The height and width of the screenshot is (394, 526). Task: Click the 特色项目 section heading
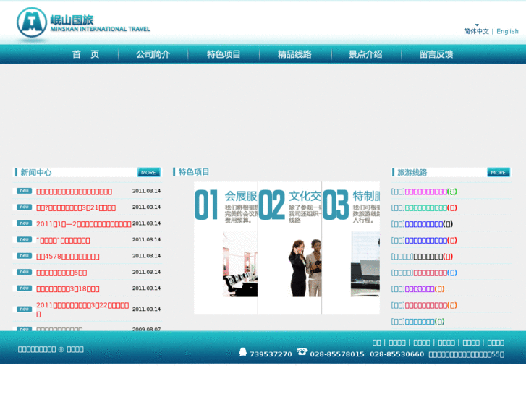pyautogui.click(x=194, y=172)
